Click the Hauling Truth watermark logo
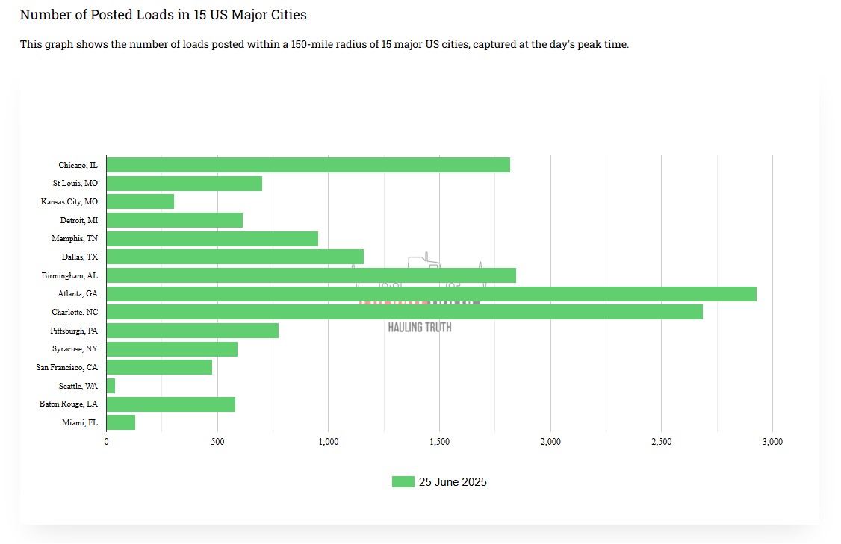Viewport: 841px width, 544px height. (x=420, y=327)
